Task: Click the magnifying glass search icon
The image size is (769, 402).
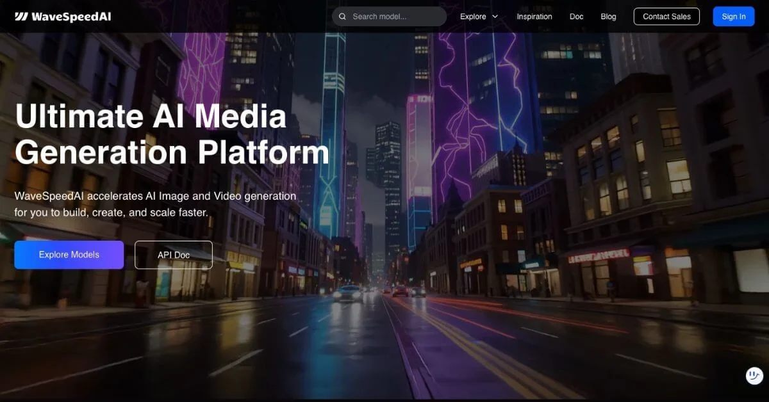Action: pos(343,17)
